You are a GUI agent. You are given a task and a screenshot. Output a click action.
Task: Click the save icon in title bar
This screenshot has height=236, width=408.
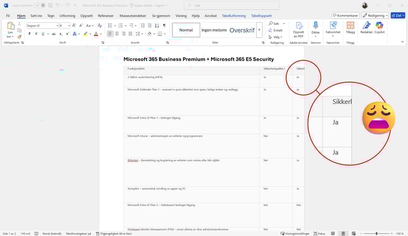[50, 5]
